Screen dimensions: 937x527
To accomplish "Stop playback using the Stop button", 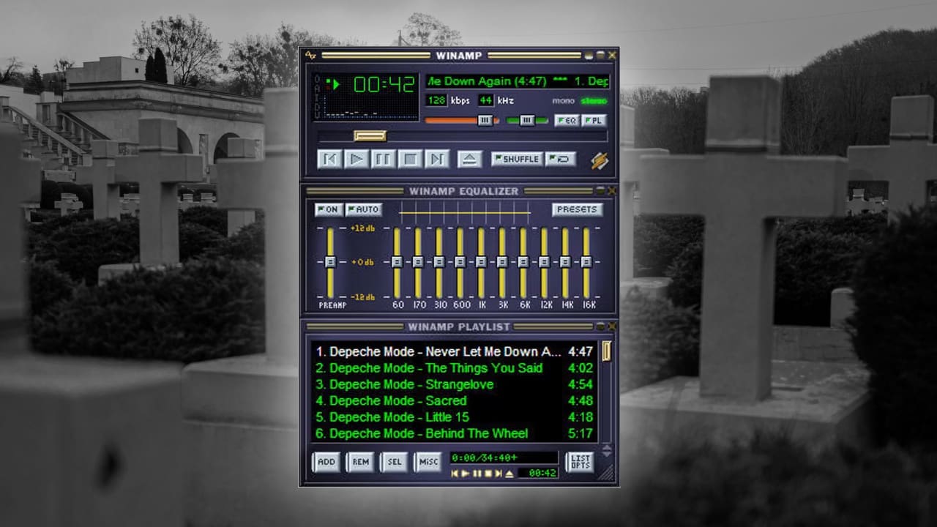I will 410,159.
